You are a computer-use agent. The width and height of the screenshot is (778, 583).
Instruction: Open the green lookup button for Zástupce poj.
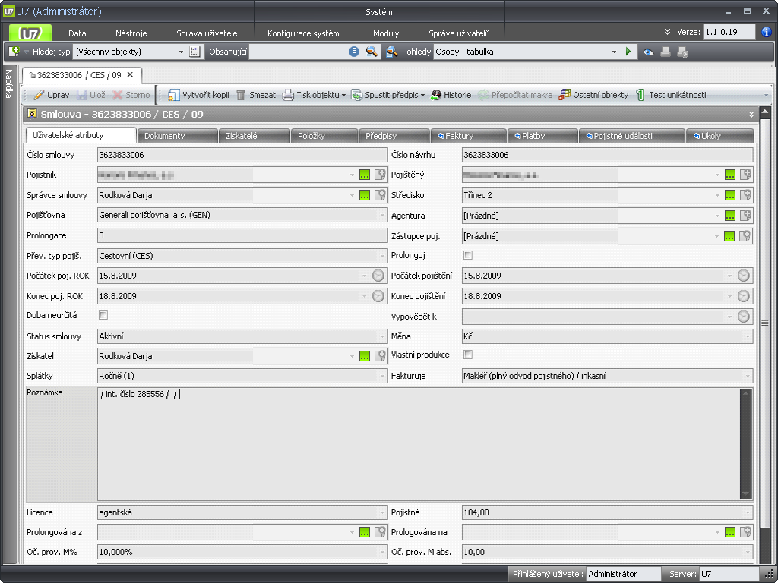point(729,237)
